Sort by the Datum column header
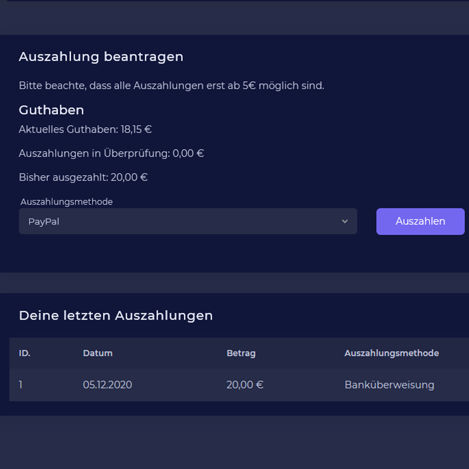This screenshot has height=469, width=469. coord(98,353)
